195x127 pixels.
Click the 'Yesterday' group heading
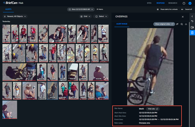click(6, 21)
